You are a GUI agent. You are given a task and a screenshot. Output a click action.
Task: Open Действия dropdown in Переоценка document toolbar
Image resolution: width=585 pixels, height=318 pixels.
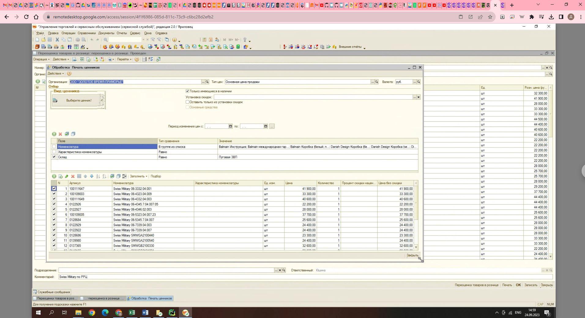[x=61, y=59]
